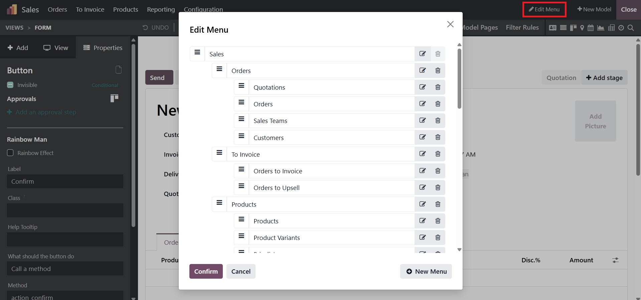This screenshot has height=300, width=641.
Task: Open the optional columns settings toggle
Action: tap(615, 260)
